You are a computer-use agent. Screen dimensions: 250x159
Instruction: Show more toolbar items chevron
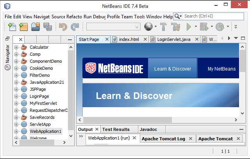[236, 26]
